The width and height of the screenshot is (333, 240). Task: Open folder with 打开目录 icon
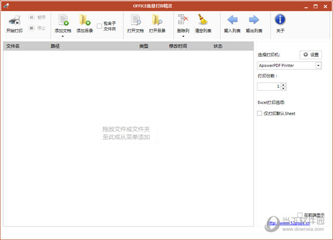tap(157, 24)
